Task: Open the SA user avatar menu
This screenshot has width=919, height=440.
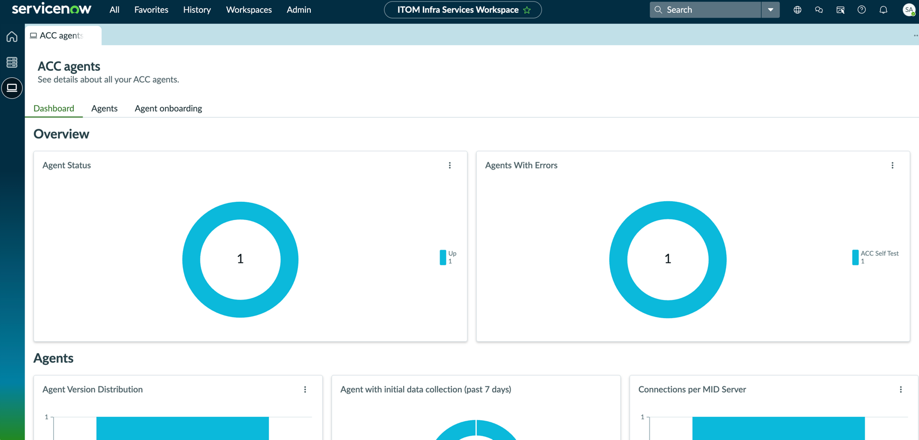Action: pyautogui.click(x=909, y=10)
